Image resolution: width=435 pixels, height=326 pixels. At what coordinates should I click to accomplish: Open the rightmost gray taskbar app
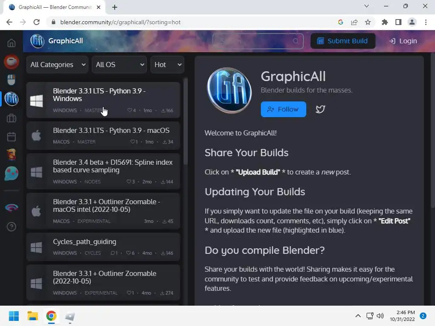point(70,316)
